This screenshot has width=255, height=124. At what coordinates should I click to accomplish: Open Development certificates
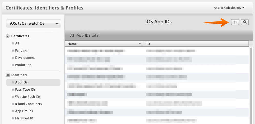(25, 58)
